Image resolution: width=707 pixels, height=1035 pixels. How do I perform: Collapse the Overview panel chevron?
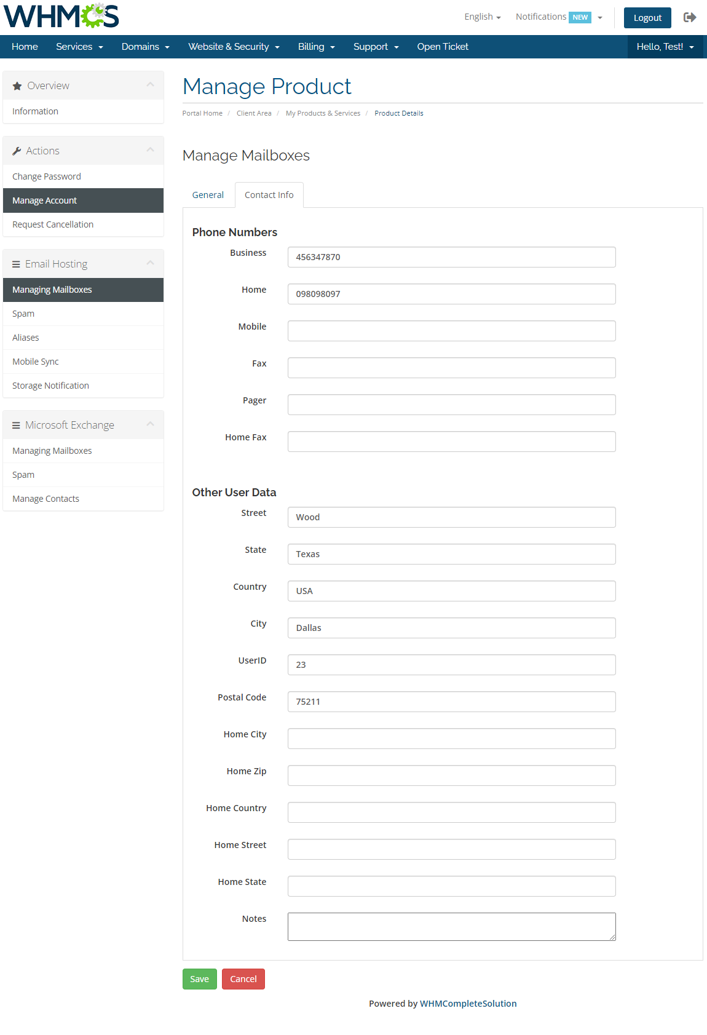pos(150,85)
